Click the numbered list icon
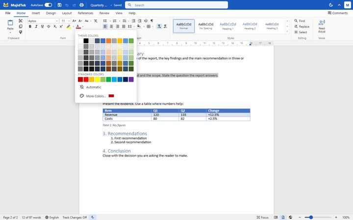 [115, 21]
